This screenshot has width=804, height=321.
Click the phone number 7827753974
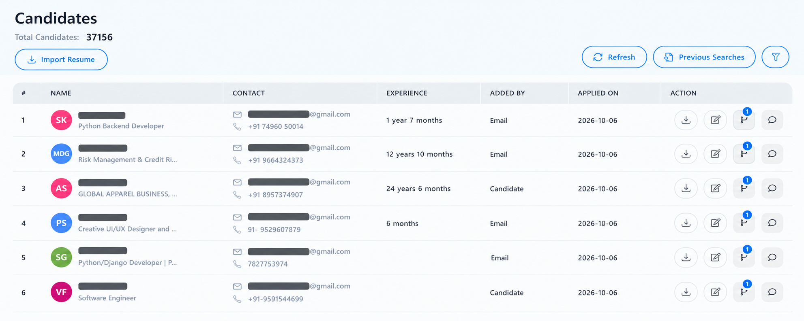(x=268, y=264)
